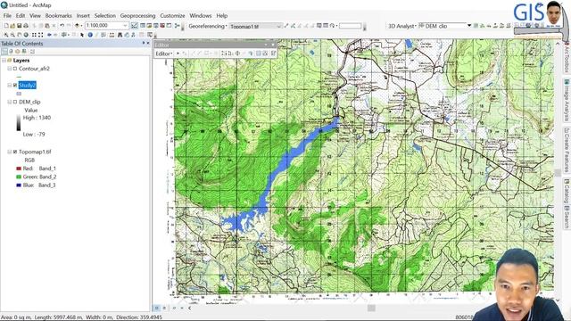Image resolution: width=571 pixels, height=321 pixels.
Task: Click the Fixed Zoom Out icon
Action: 41,35
